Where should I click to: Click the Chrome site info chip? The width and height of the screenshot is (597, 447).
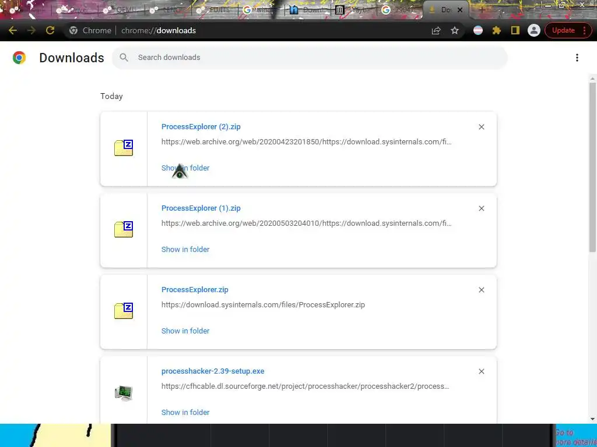(90, 30)
